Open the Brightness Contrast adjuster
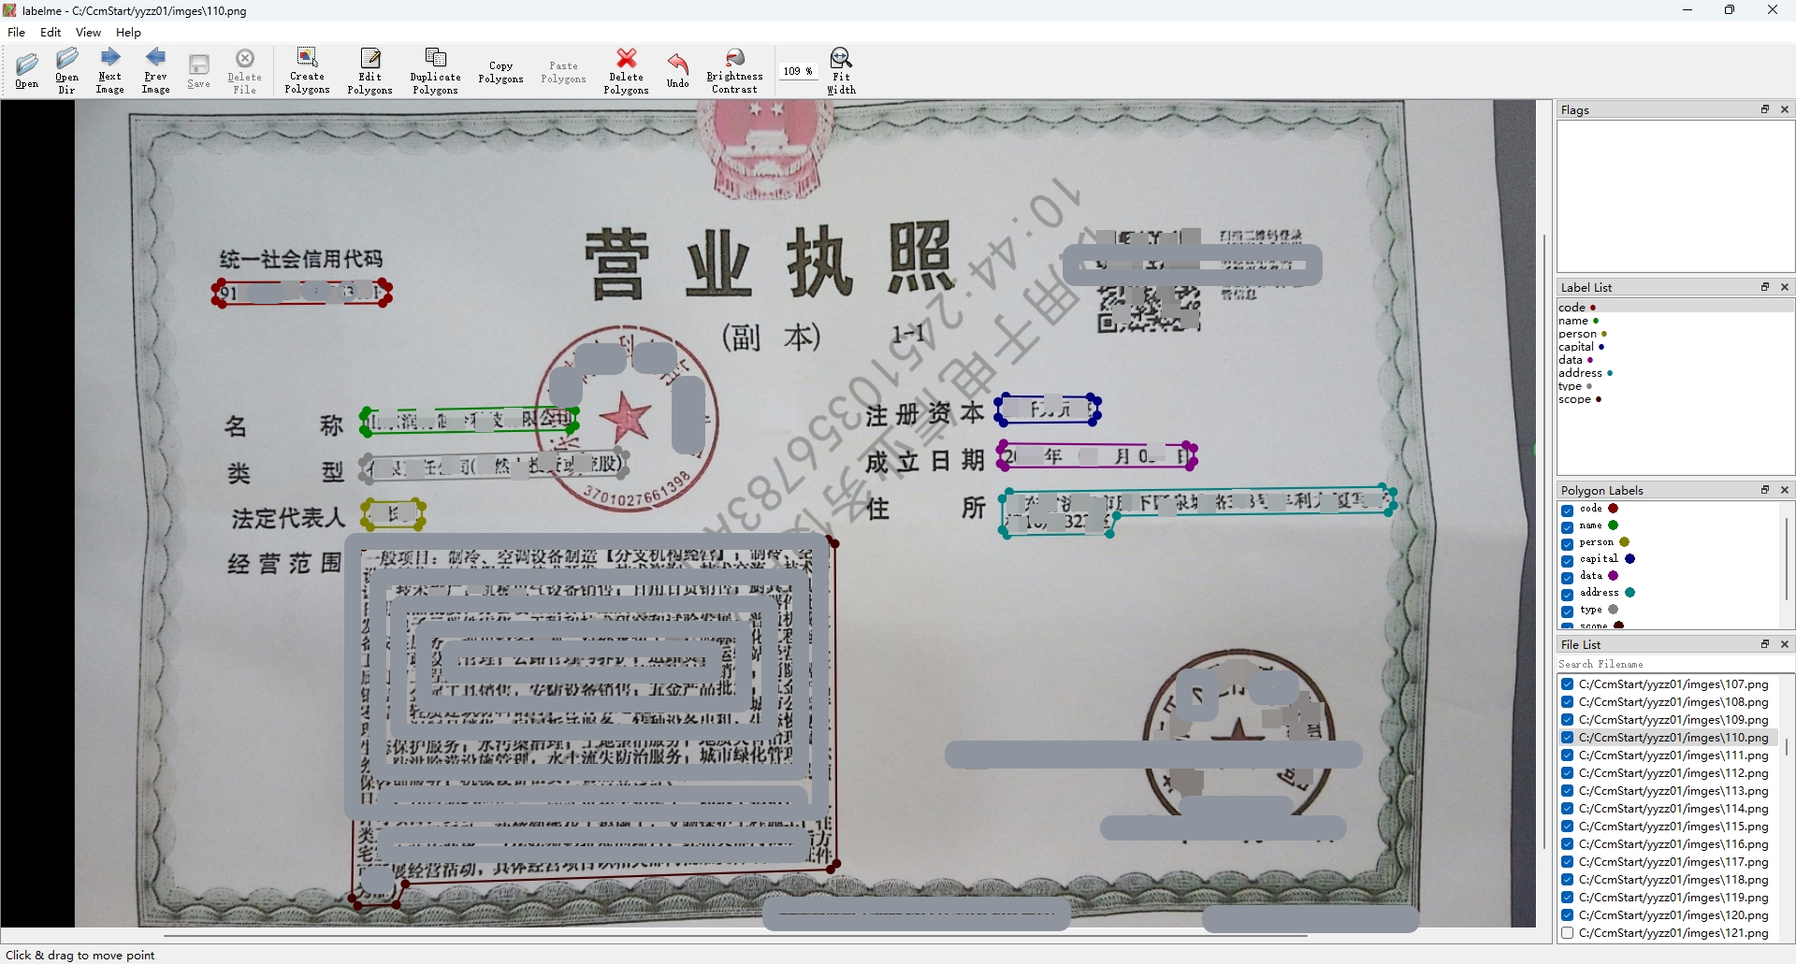The width and height of the screenshot is (1796, 964). [x=734, y=70]
